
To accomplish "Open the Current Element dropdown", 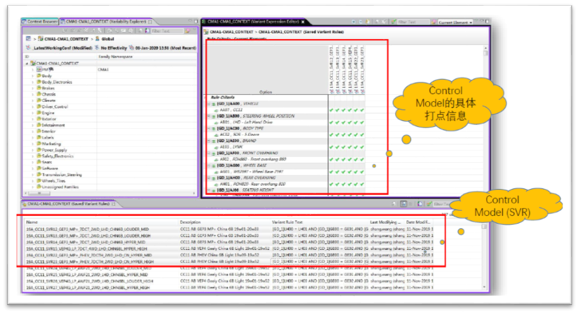I will coord(470,22).
